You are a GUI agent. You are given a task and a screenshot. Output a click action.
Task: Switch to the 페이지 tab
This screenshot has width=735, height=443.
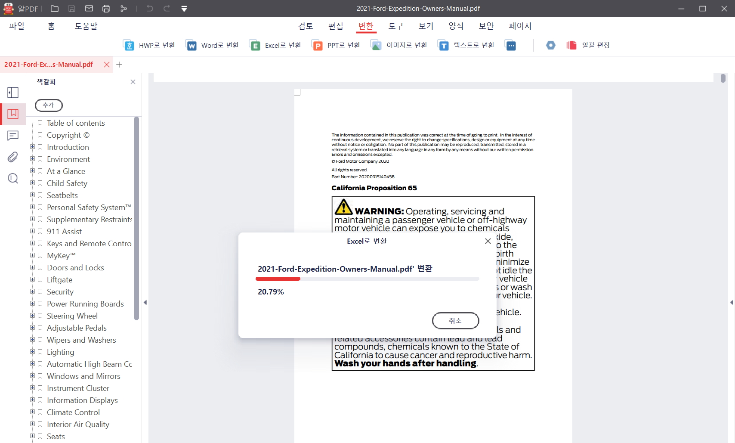520,26
